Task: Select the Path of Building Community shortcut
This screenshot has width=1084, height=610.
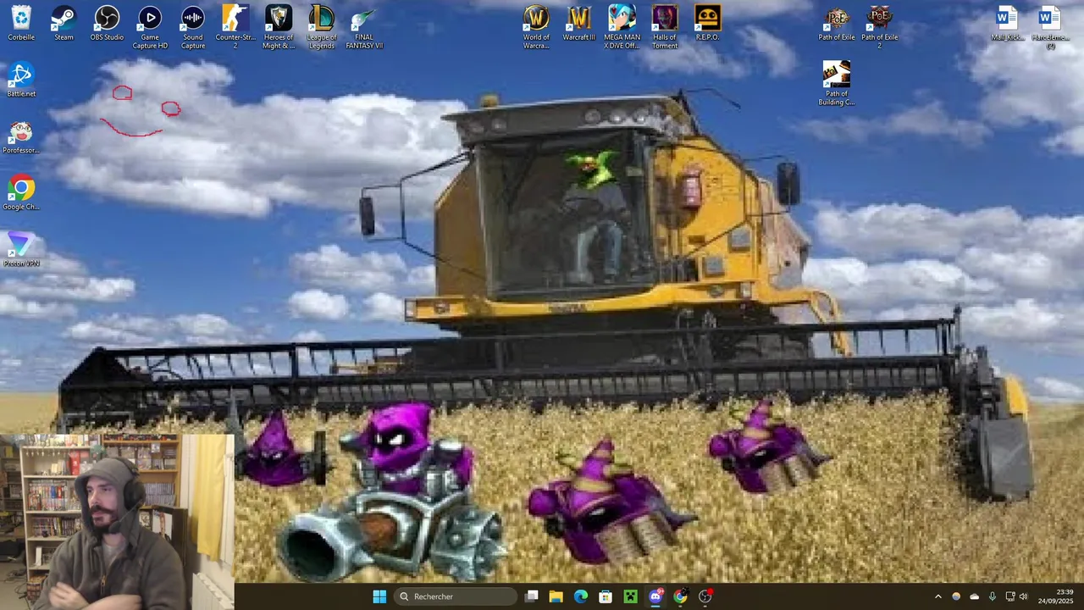Action: 837,84
